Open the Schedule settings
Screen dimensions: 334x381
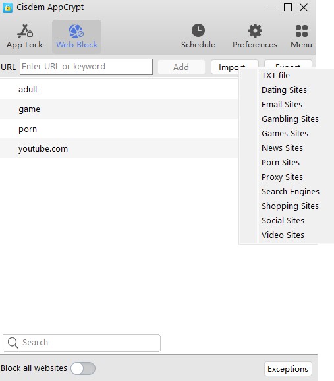[x=198, y=37]
